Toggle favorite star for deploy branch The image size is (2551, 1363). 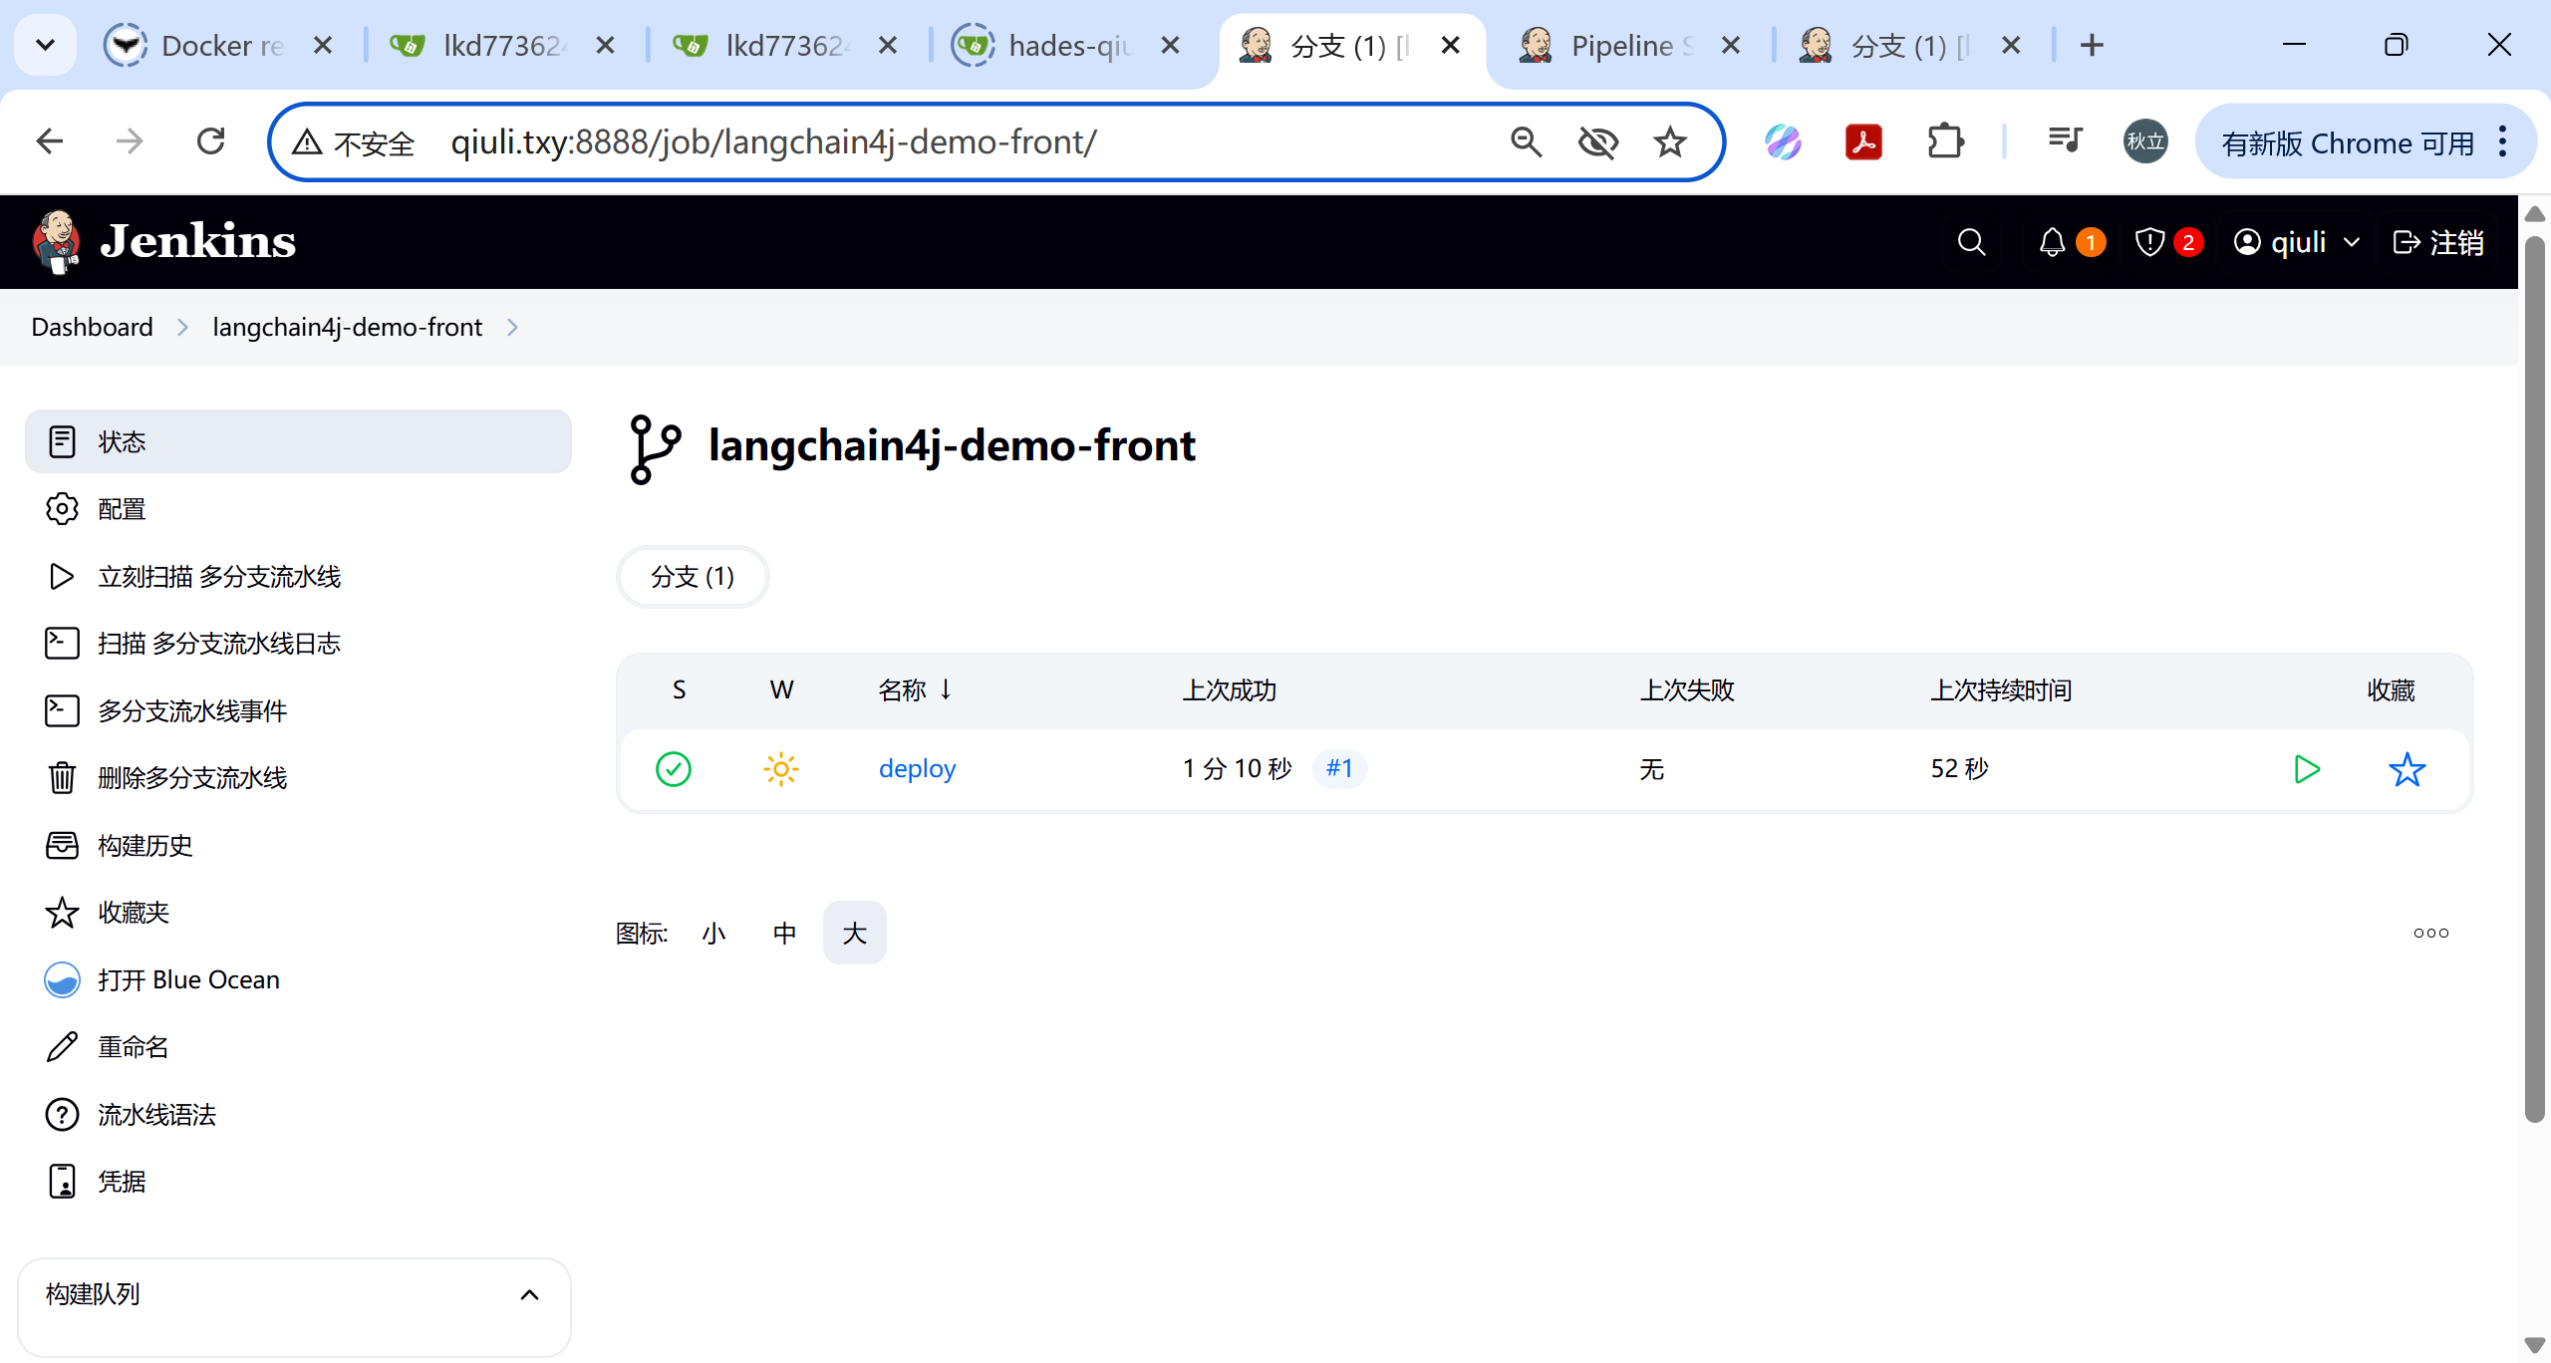point(2407,769)
